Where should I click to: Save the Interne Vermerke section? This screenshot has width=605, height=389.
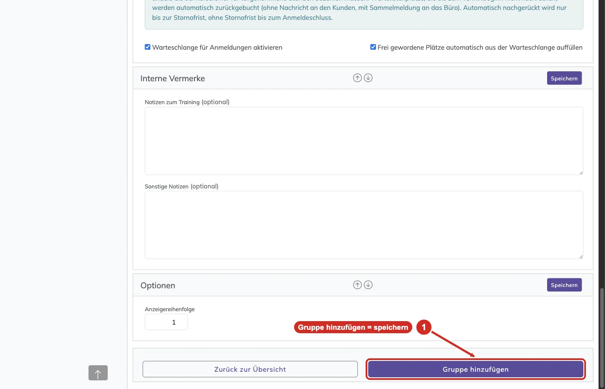(x=564, y=78)
